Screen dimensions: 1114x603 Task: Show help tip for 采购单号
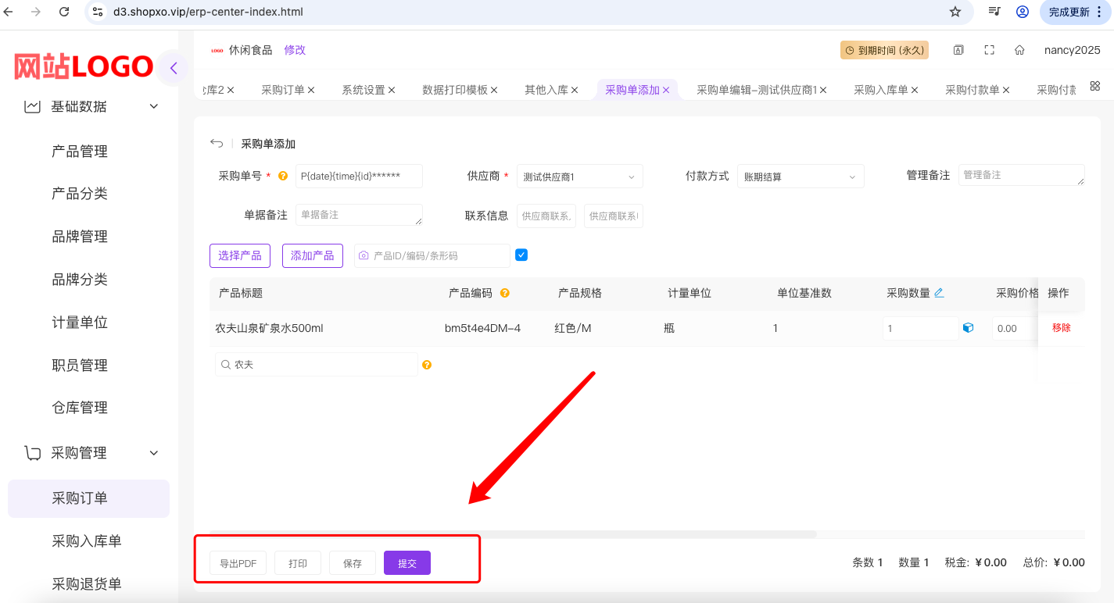283,177
